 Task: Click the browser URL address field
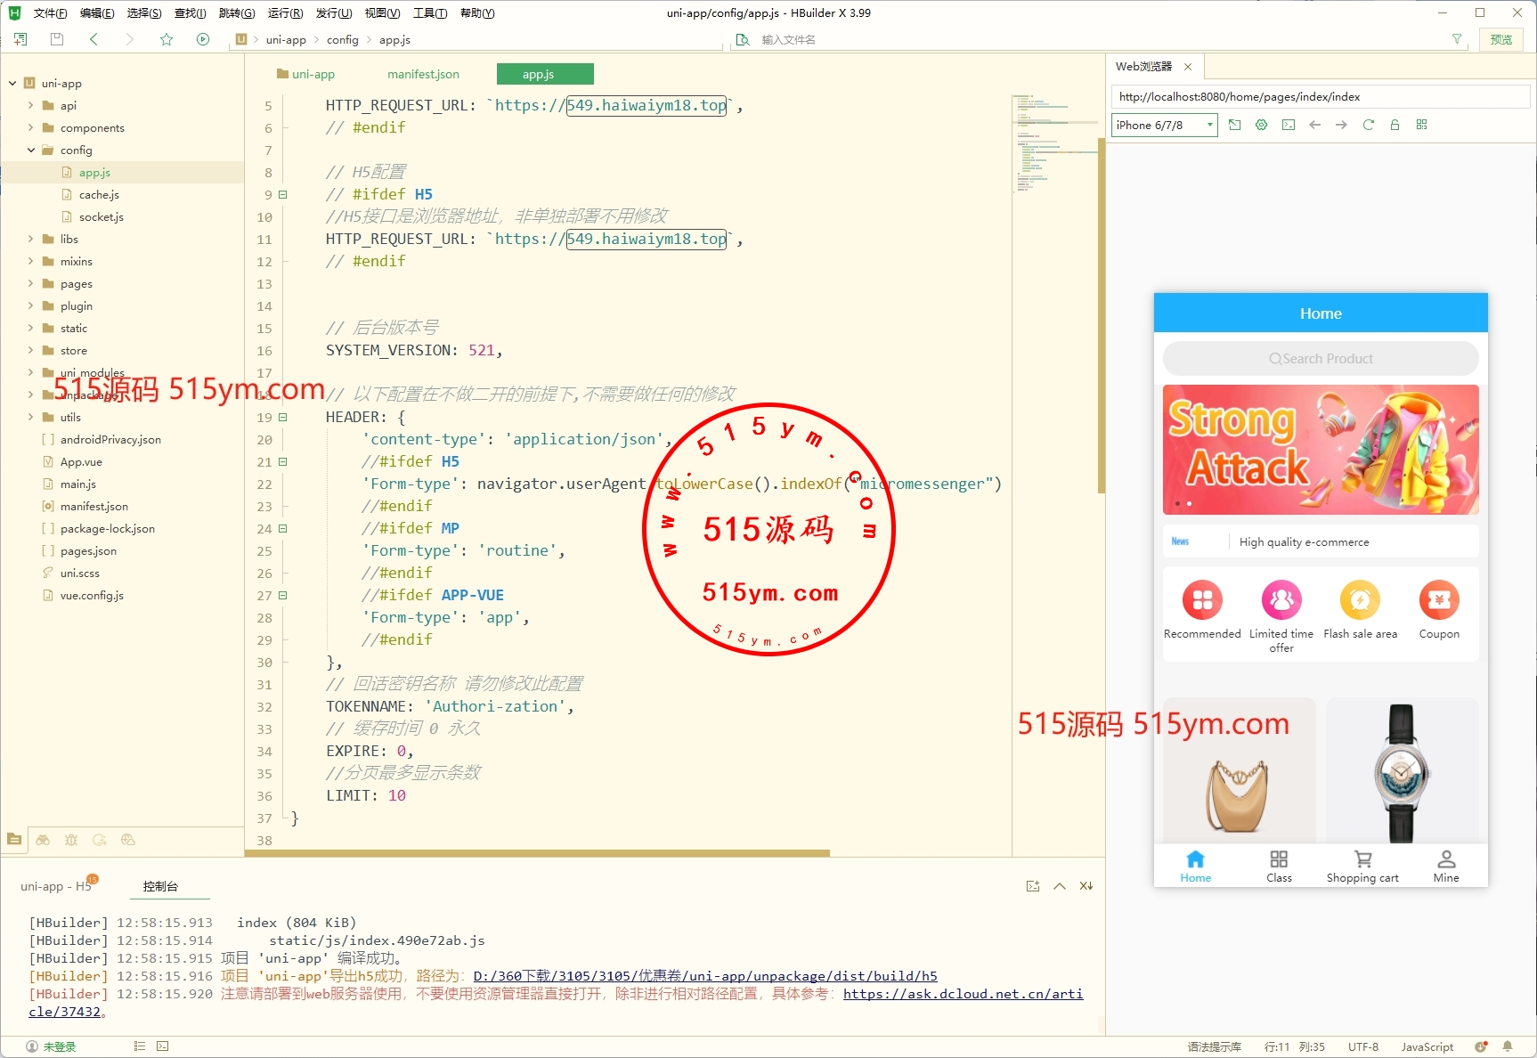(1320, 97)
